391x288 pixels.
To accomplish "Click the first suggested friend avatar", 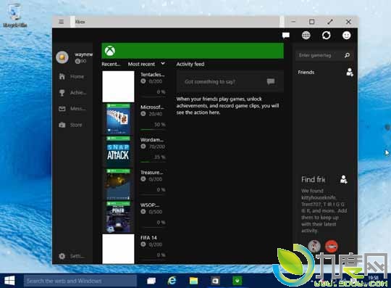I will (x=314, y=246).
